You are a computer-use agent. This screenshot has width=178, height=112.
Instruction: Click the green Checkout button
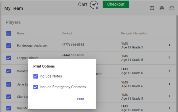pos(115,4)
